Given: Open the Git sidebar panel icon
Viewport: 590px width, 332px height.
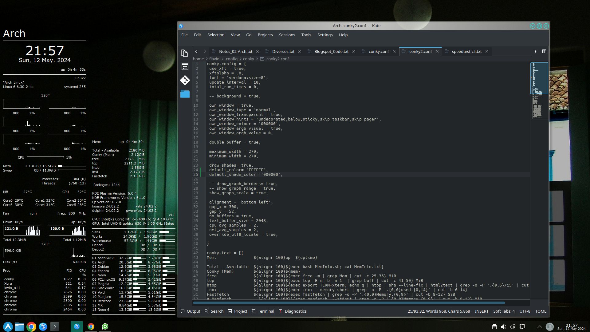Looking at the screenshot, I should (x=185, y=80).
